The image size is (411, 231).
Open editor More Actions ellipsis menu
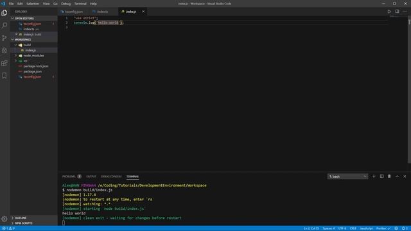pos(405,12)
